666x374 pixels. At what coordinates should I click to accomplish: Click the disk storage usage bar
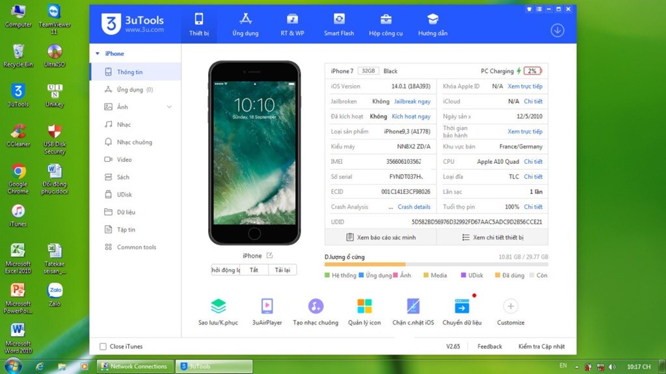point(436,264)
